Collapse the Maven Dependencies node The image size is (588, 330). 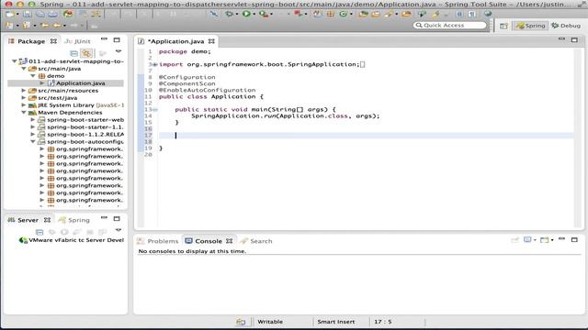coord(23,112)
